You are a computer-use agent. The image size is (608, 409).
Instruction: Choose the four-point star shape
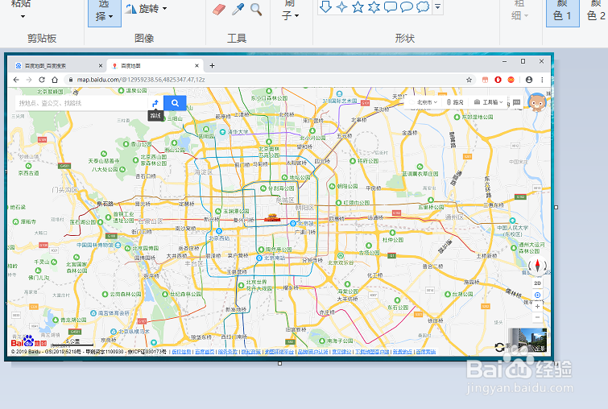click(x=341, y=6)
